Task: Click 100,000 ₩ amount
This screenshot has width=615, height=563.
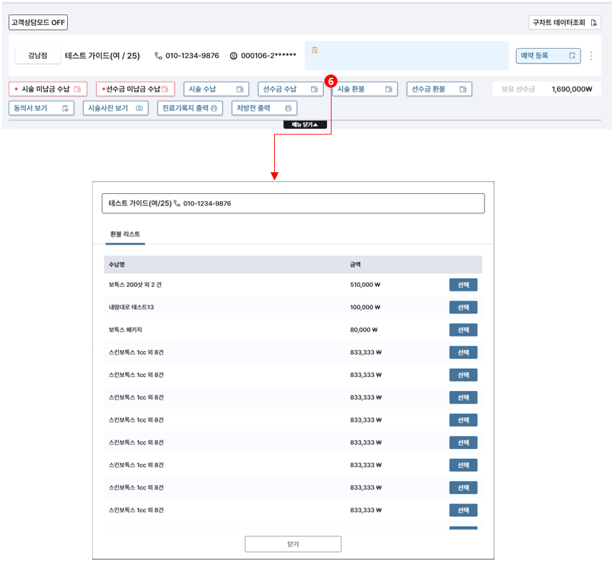Action: 365,307
